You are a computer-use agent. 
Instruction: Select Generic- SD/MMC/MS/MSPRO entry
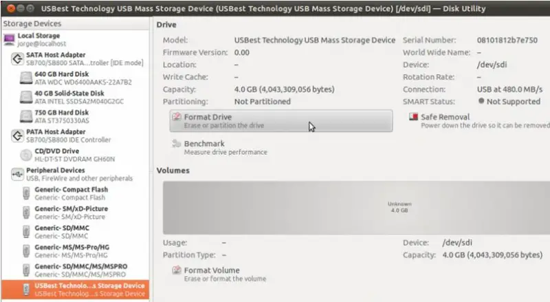click(x=75, y=270)
